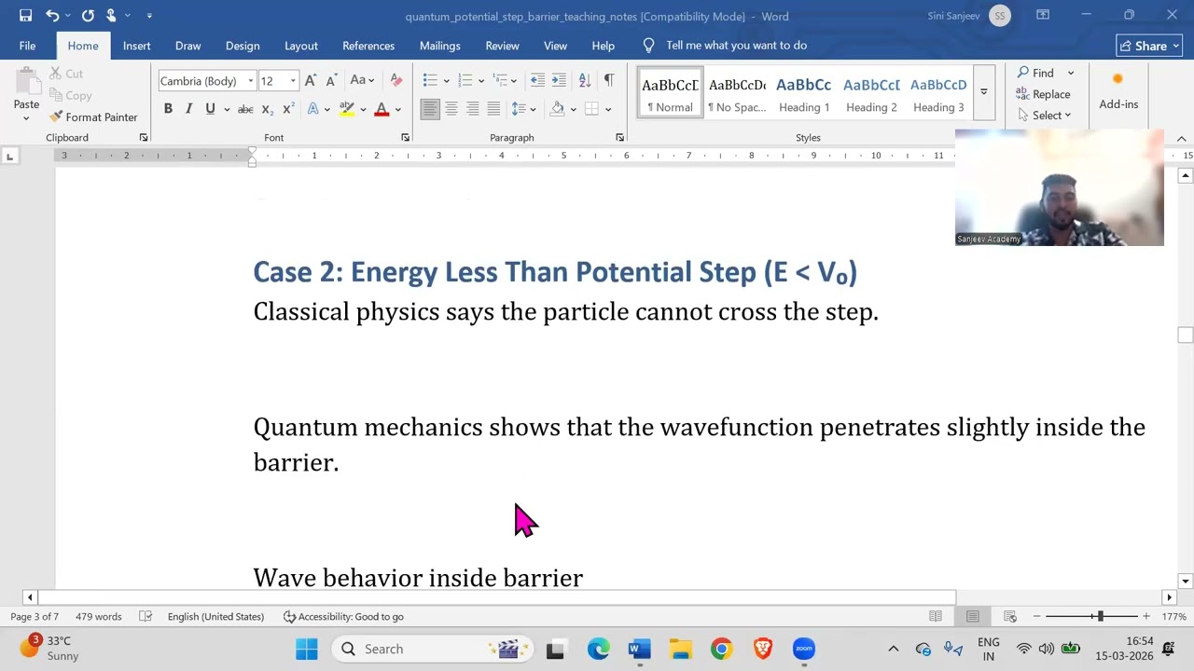Switch to the View tab
This screenshot has width=1194, height=671.
click(555, 46)
